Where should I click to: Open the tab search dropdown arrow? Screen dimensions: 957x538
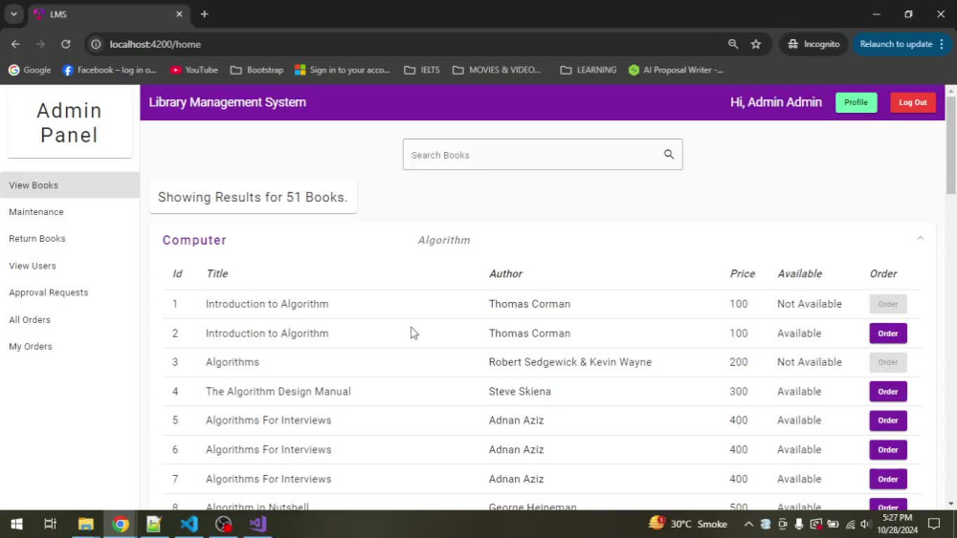pyautogui.click(x=13, y=14)
